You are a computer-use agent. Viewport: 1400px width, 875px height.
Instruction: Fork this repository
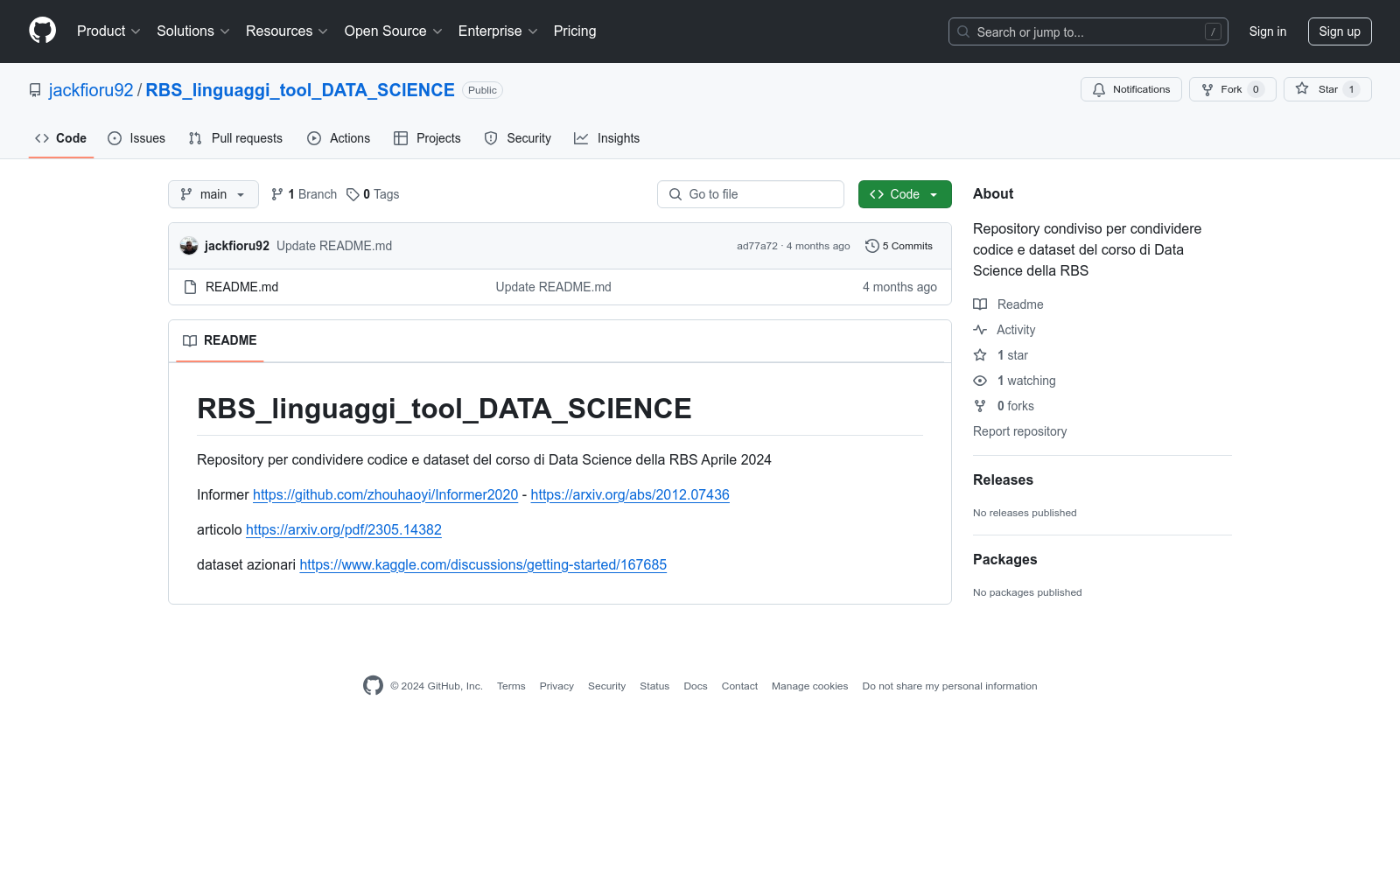1233,89
